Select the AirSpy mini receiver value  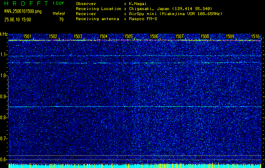[x=175, y=14]
